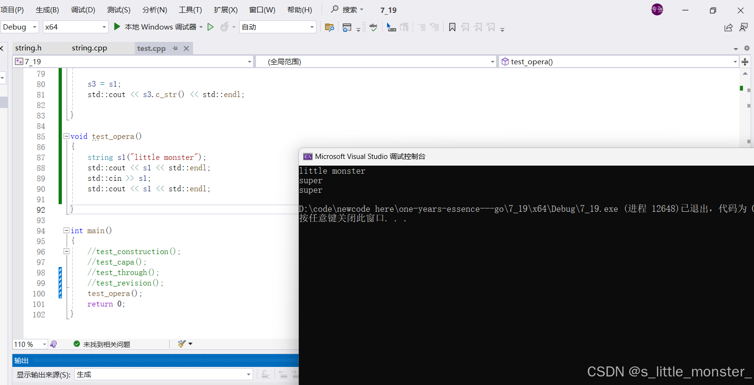Click the IntelliCode purple icon in status strip
This screenshot has width=754, height=385.
pyautogui.click(x=53, y=344)
